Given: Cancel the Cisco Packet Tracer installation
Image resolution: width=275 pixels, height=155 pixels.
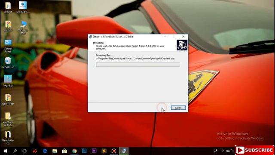Looking at the screenshot, I should coord(178,108).
